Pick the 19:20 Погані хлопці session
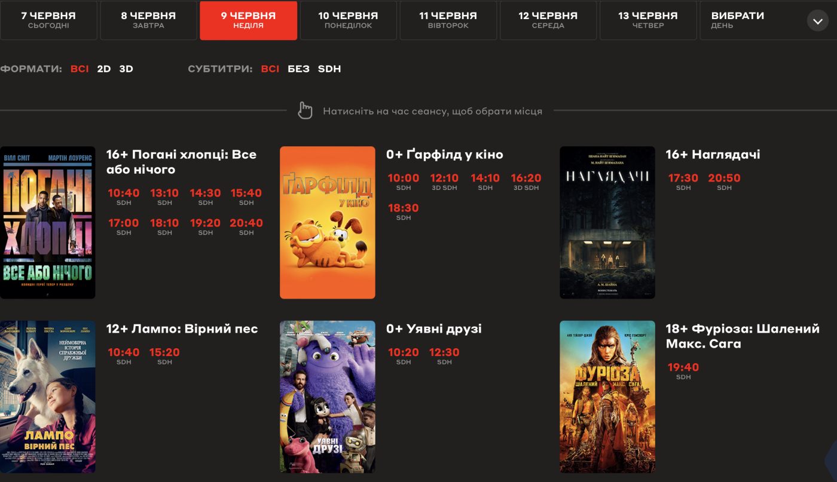Viewport: 837px width, 482px height. pos(206,226)
